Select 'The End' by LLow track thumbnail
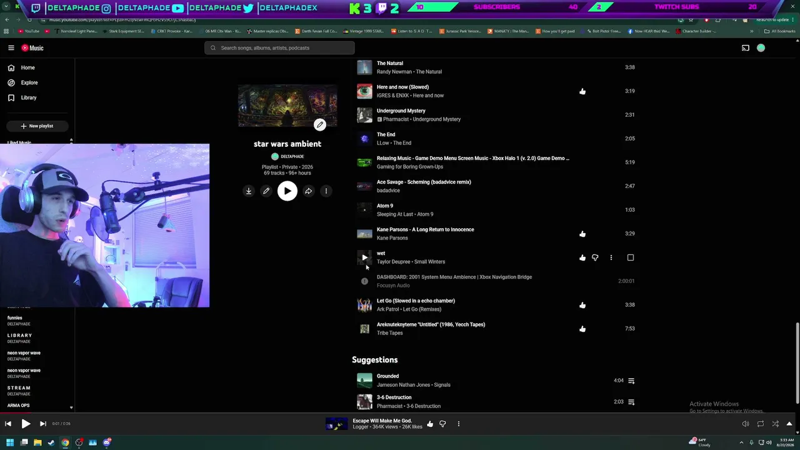 (364, 139)
